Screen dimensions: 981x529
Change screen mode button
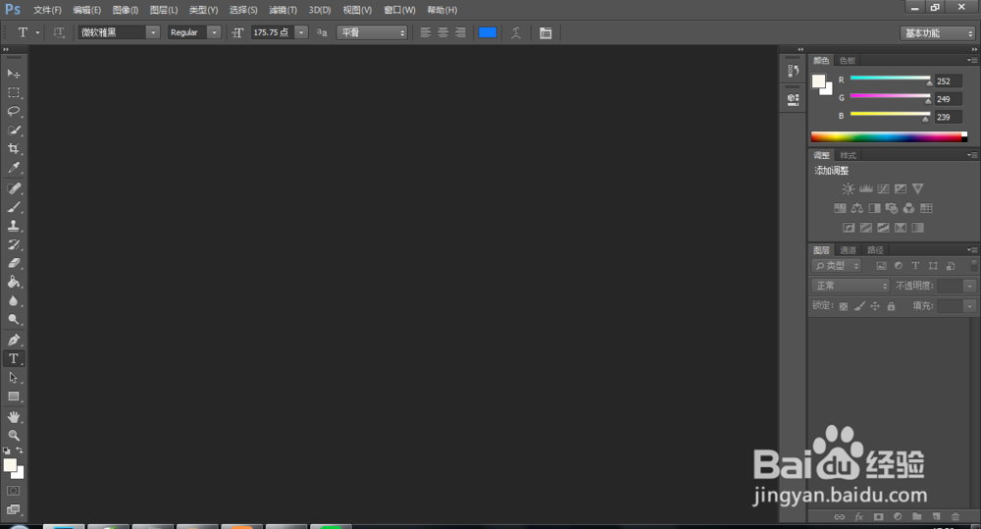pos(13,509)
